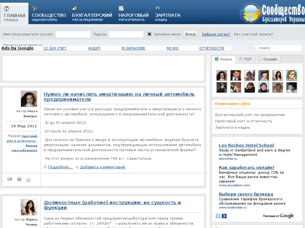Open the Должностные инструкции article title
This screenshot has width=305, height=228.
(112, 205)
